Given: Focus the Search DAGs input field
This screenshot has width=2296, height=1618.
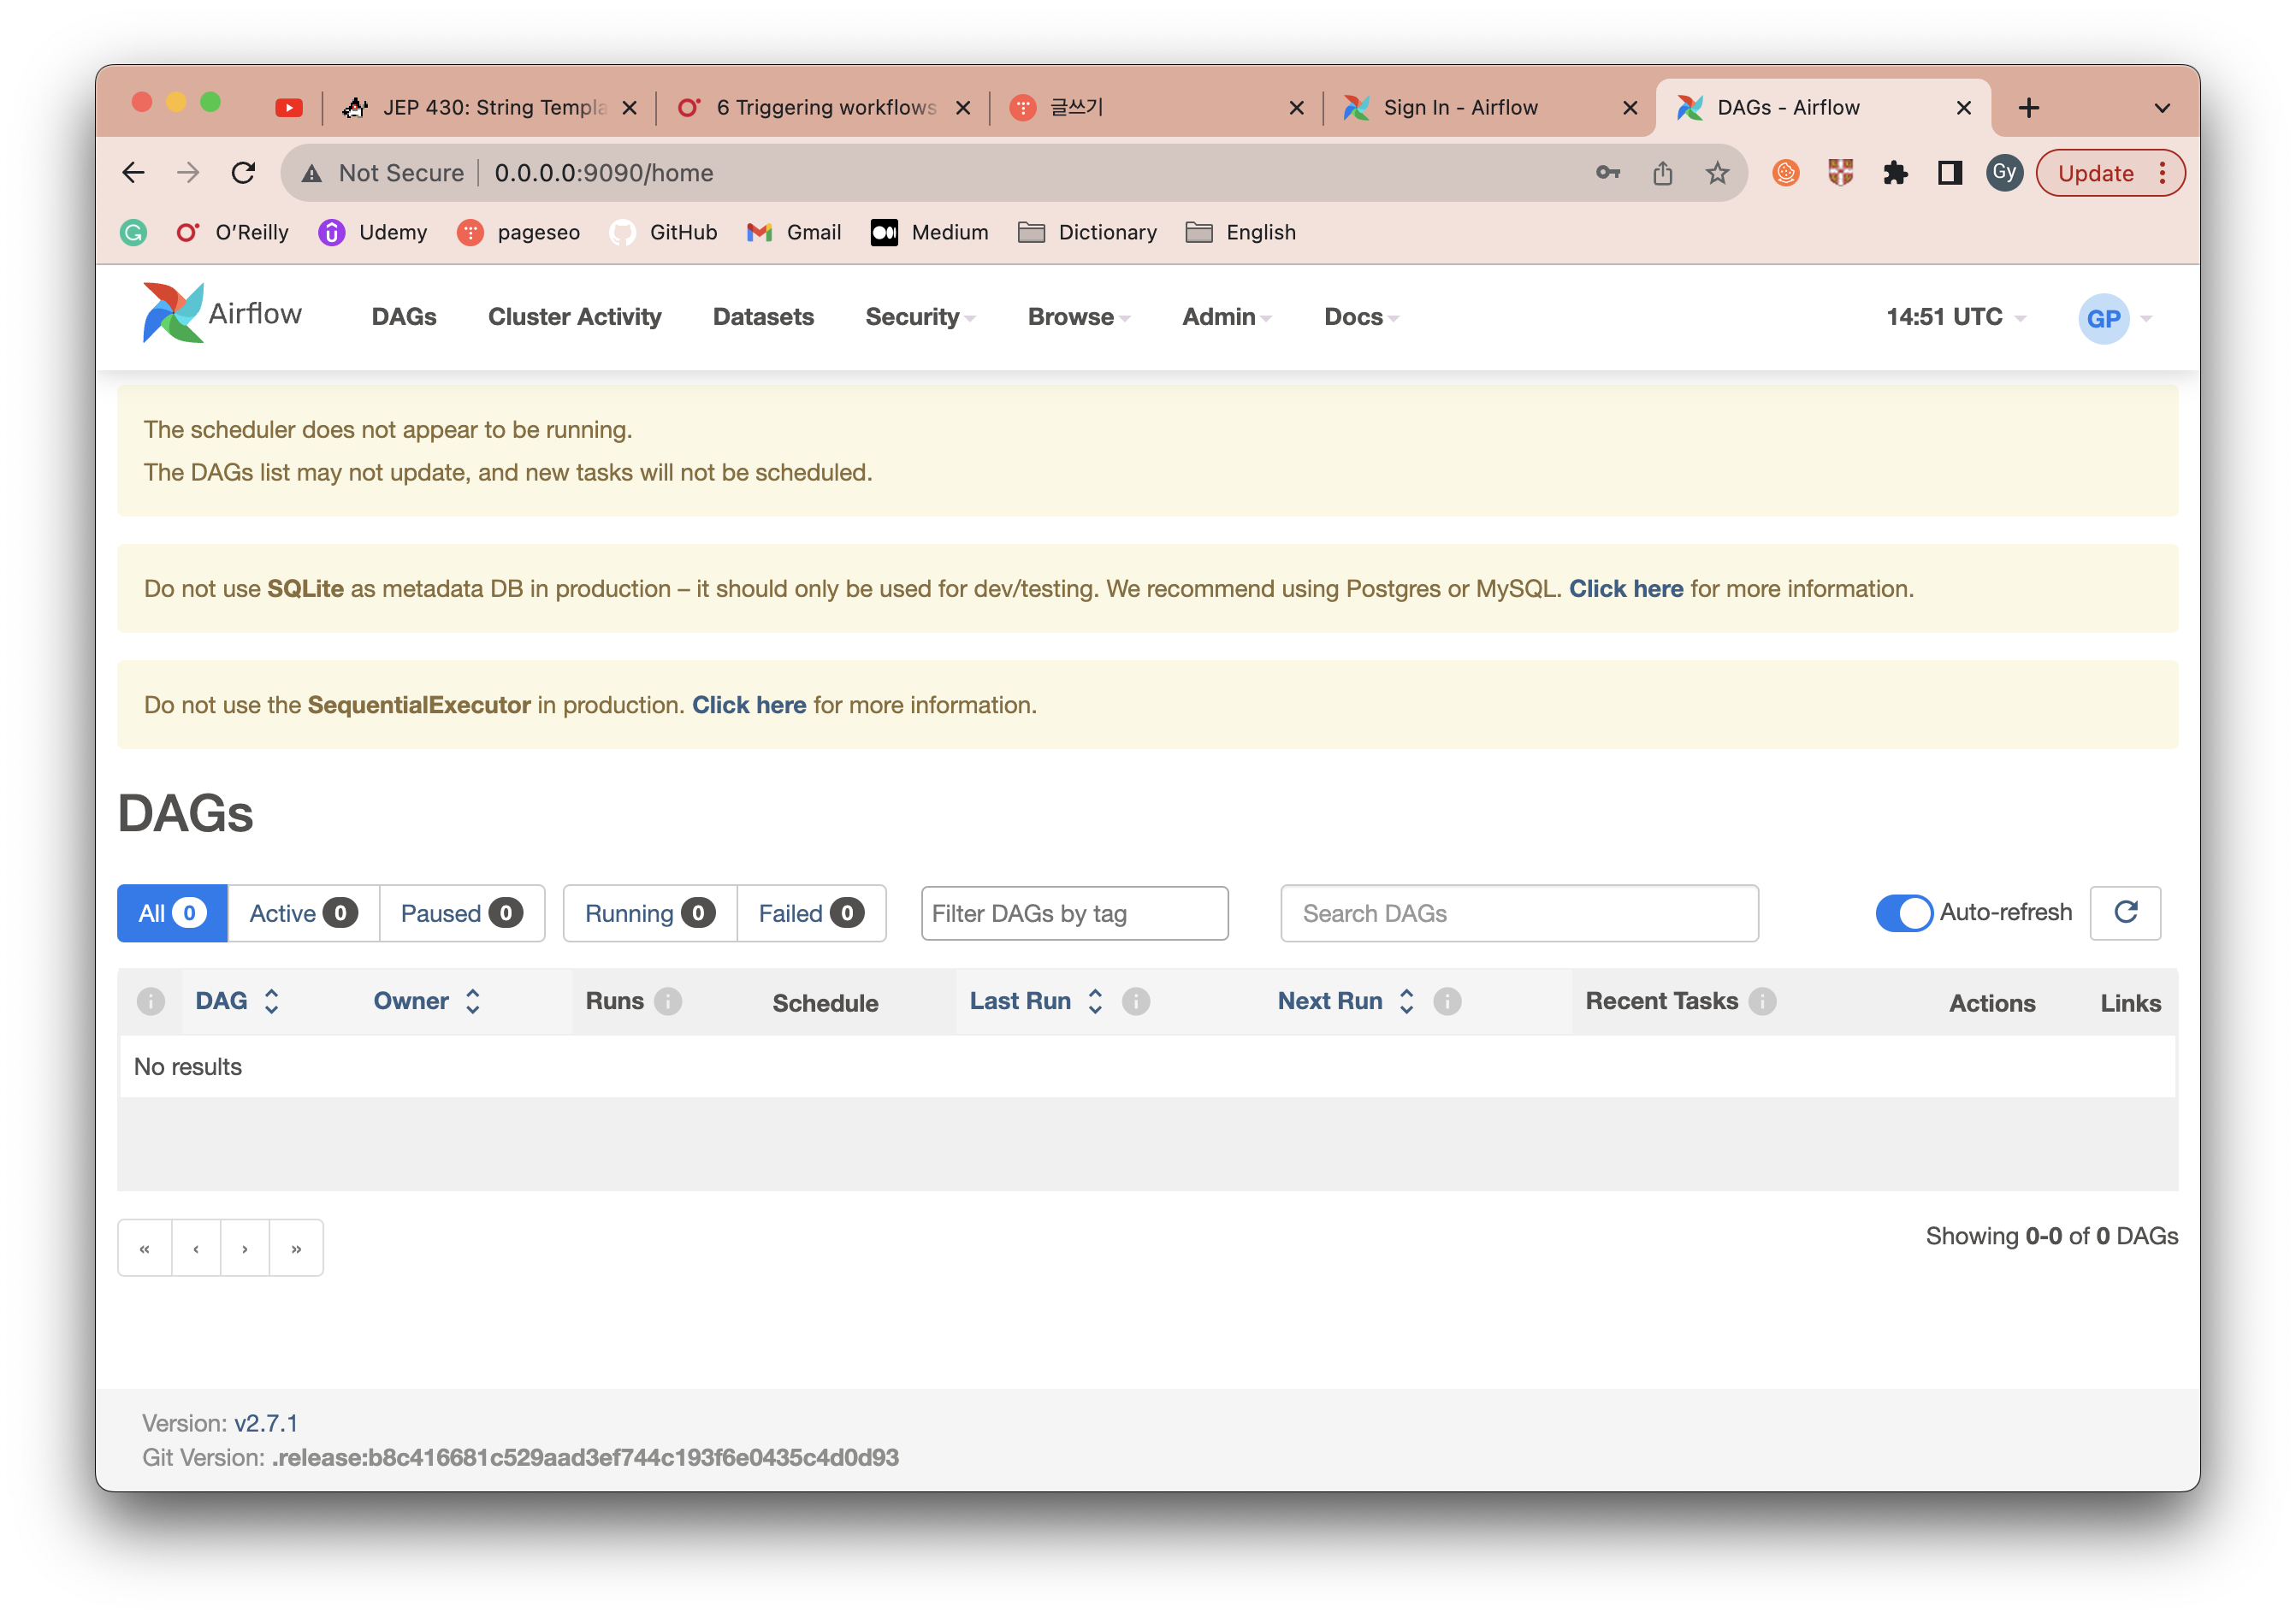Looking at the screenshot, I should click(1518, 913).
